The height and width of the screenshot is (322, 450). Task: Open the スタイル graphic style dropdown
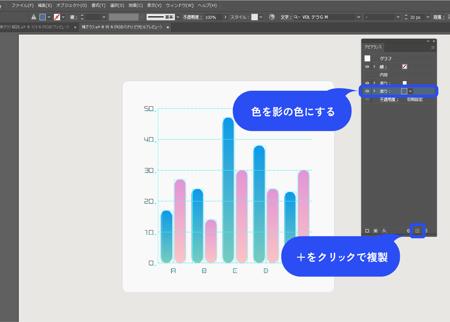261,17
